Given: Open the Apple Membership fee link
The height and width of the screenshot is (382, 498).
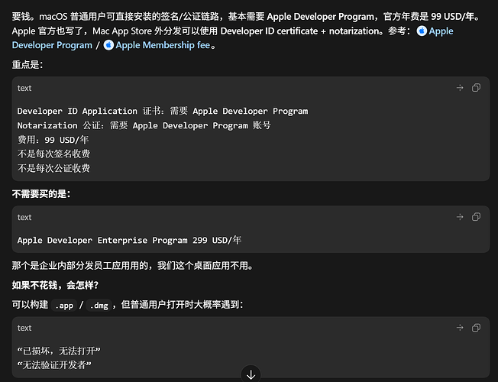Looking at the screenshot, I should (163, 45).
